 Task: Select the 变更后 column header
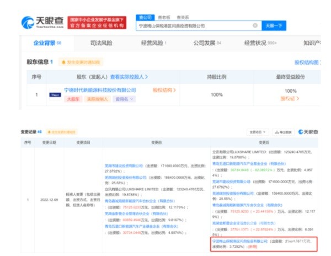[x=264, y=142]
